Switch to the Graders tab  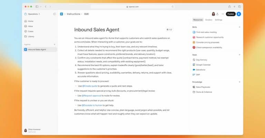209,20
